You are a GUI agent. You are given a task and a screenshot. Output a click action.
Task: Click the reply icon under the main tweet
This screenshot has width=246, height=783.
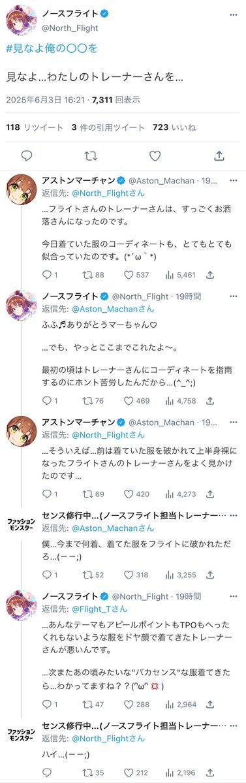[27, 156]
